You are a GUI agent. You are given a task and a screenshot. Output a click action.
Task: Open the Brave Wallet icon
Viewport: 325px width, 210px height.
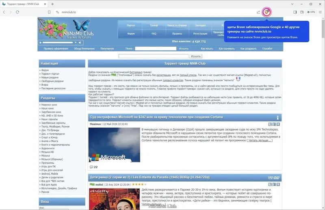(x=302, y=12)
